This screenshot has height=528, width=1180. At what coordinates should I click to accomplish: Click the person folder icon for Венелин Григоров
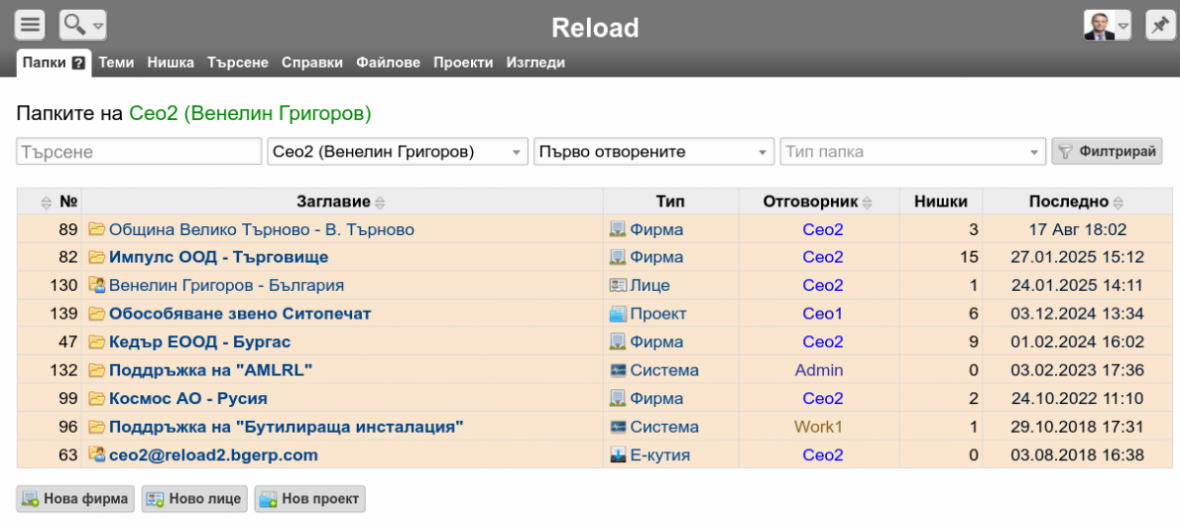[96, 286]
